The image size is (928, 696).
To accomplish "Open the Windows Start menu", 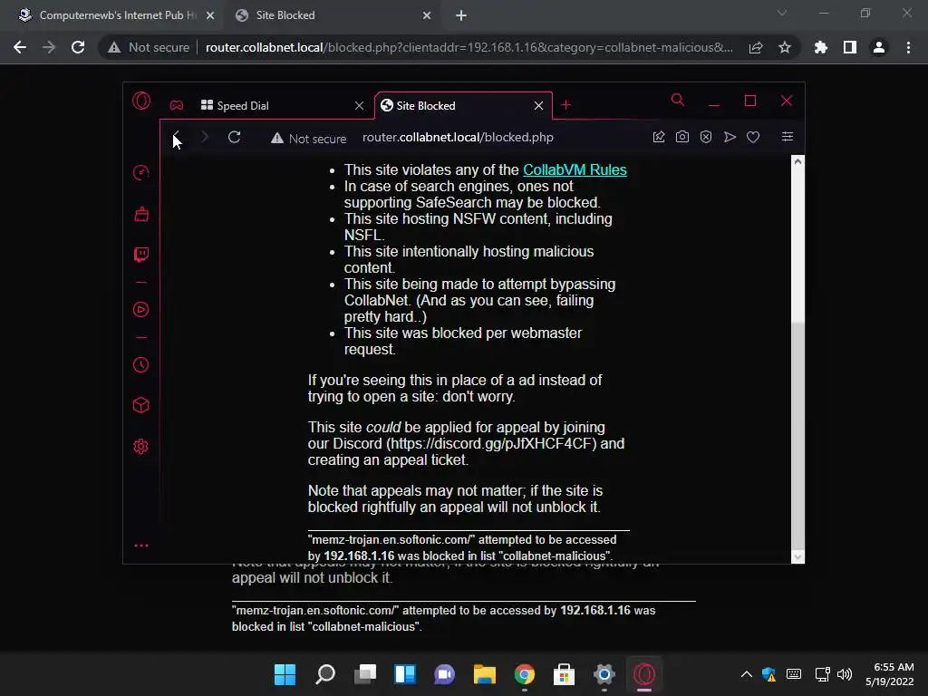I will pyautogui.click(x=285, y=674).
